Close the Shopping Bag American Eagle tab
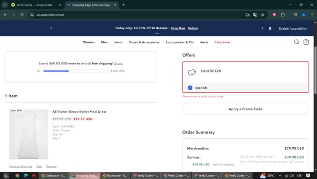 click(115, 5)
